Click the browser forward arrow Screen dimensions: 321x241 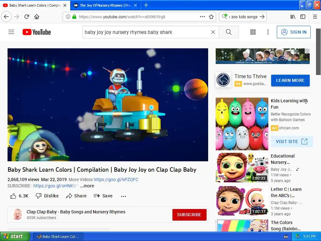[x=17, y=17]
